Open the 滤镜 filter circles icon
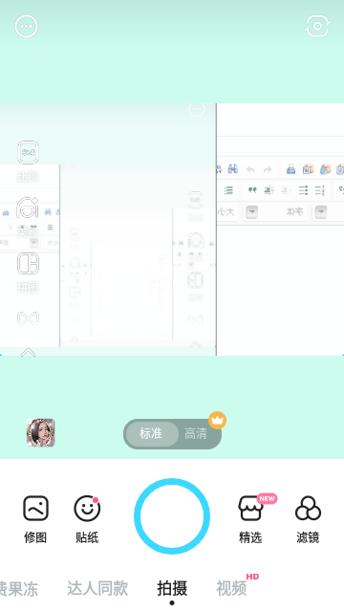The height and width of the screenshot is (612, 344). pyautogui.click(x=308, y=508)
